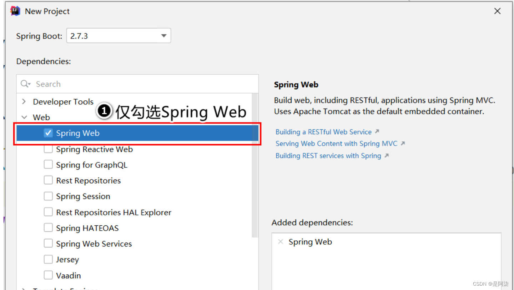This screenshot has height=290, width=514.
Task: Click the IntelliJ IDEA logo in title bar
Action: tap(15, 11)
